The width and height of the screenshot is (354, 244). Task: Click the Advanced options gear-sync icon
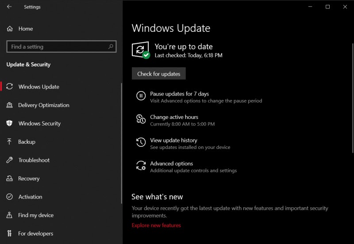(x=141, y=165)
